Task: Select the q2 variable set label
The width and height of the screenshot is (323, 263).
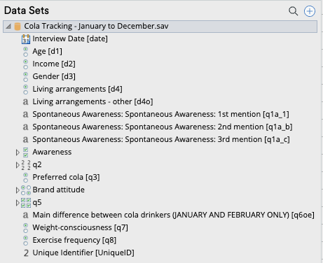Action: click(37, 164)
